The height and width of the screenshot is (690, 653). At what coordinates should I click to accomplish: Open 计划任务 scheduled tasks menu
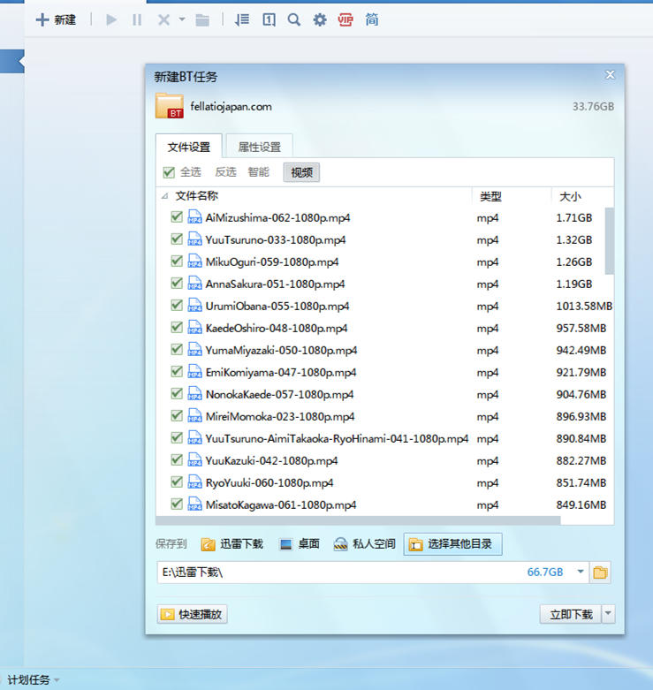coord(33,679)
